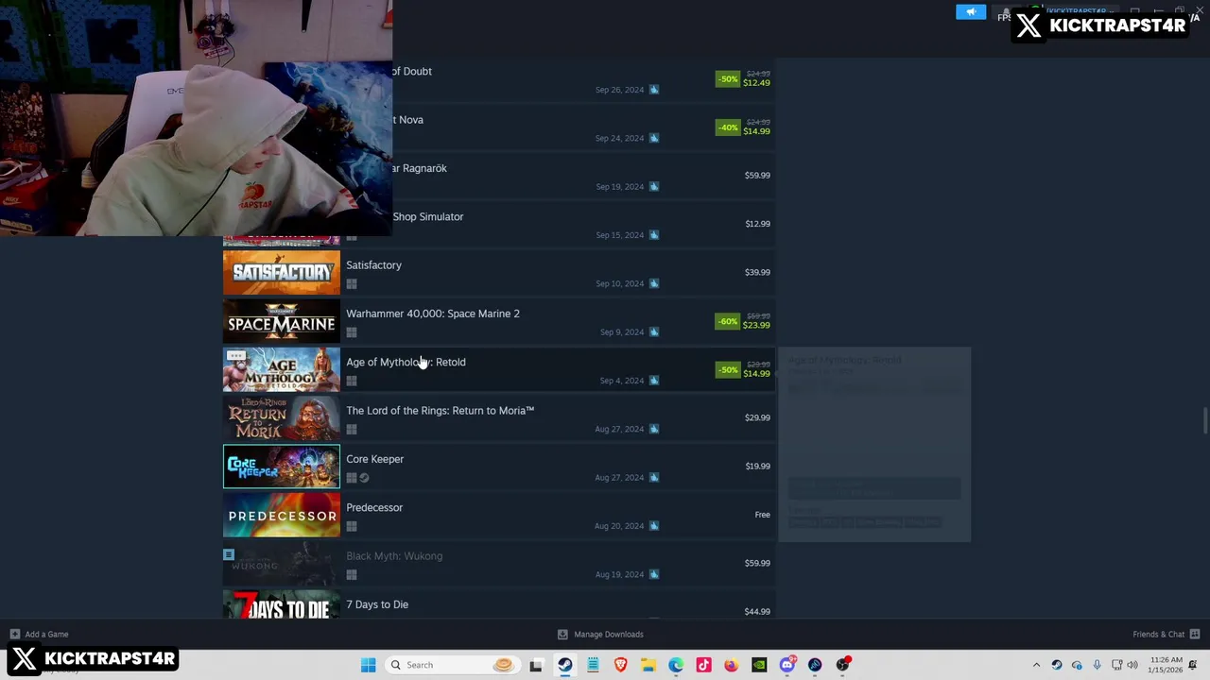Open the Satisfactory game title link
Image resolution: width=1210 pixels, height=680 pixels.
coord(373,265)
